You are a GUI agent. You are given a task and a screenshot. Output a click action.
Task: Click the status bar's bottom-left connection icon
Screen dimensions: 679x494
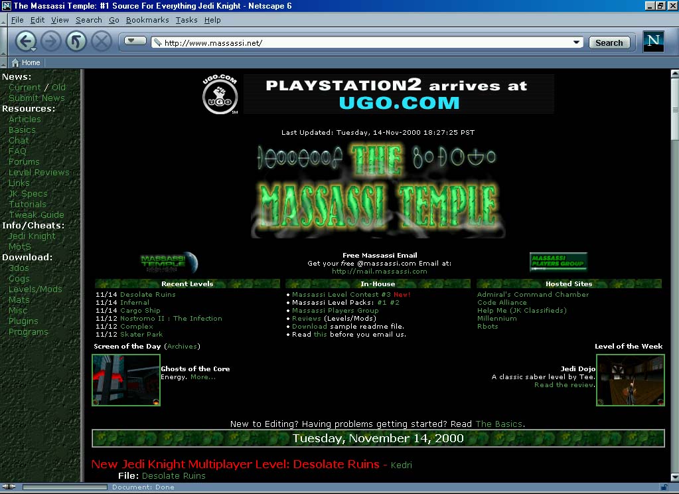pyautogui.click(x=9, y=487)
